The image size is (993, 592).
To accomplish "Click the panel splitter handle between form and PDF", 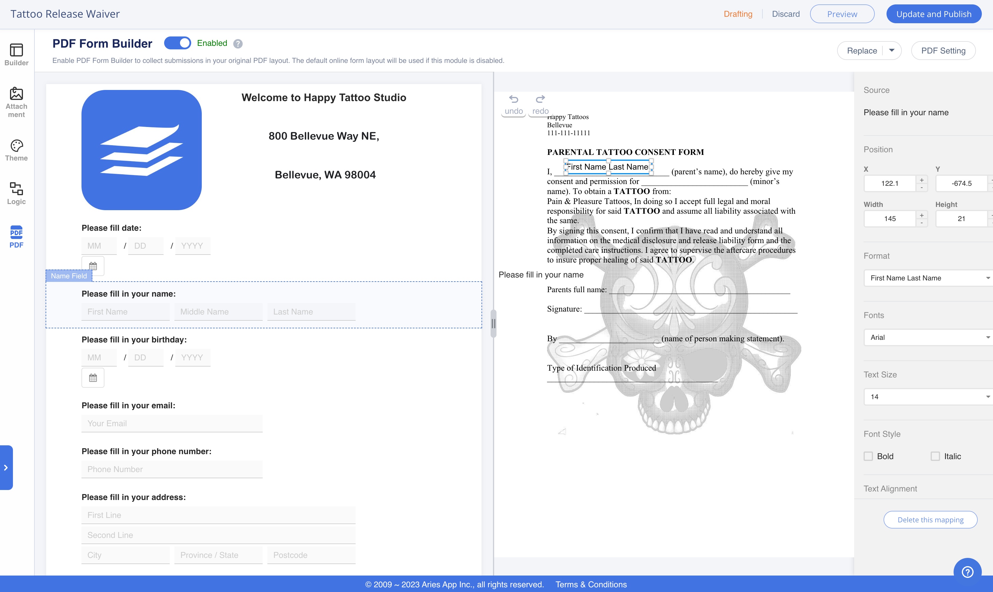I will point(494,324).
